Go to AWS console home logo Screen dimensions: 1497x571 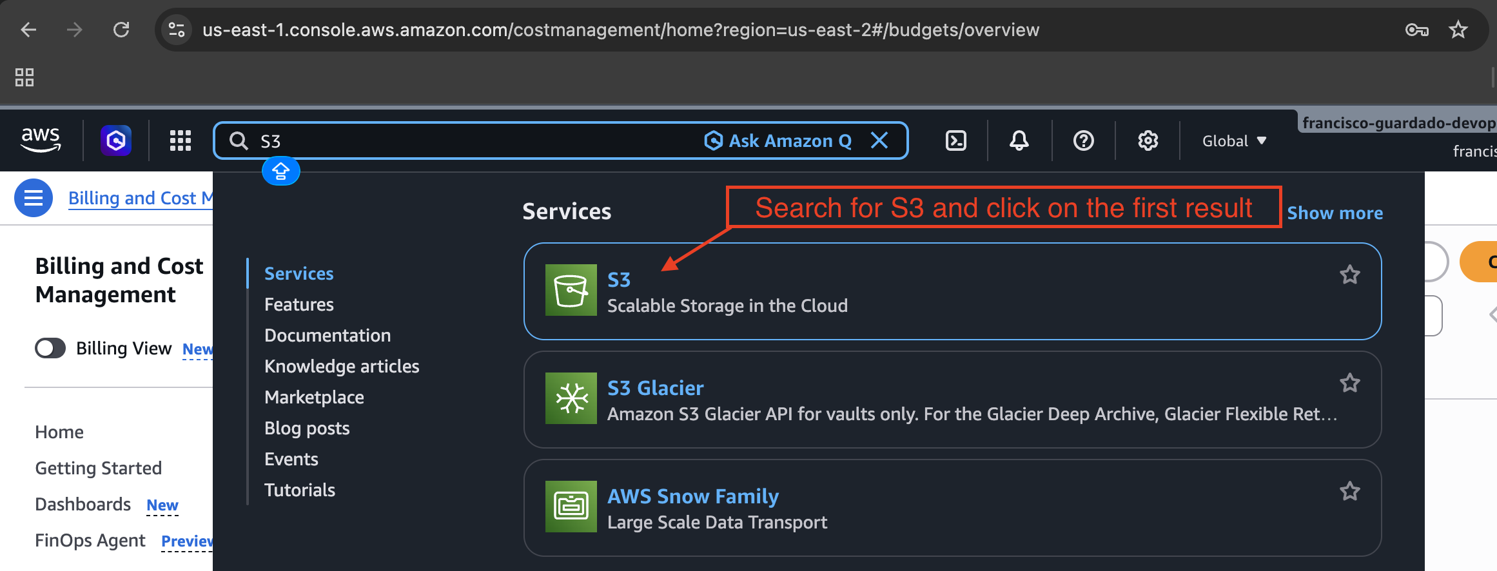tap(41, 140)
